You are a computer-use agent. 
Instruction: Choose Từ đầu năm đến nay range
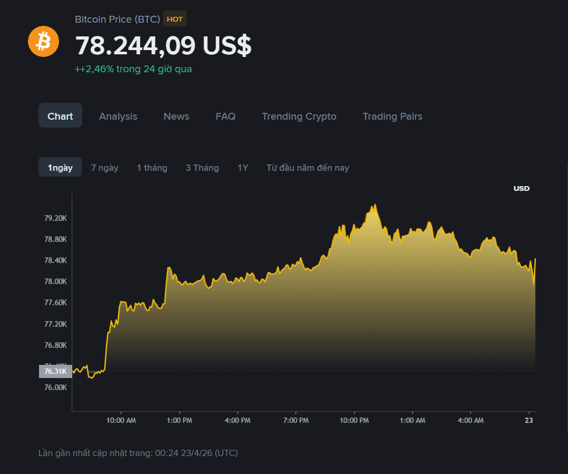308,168
